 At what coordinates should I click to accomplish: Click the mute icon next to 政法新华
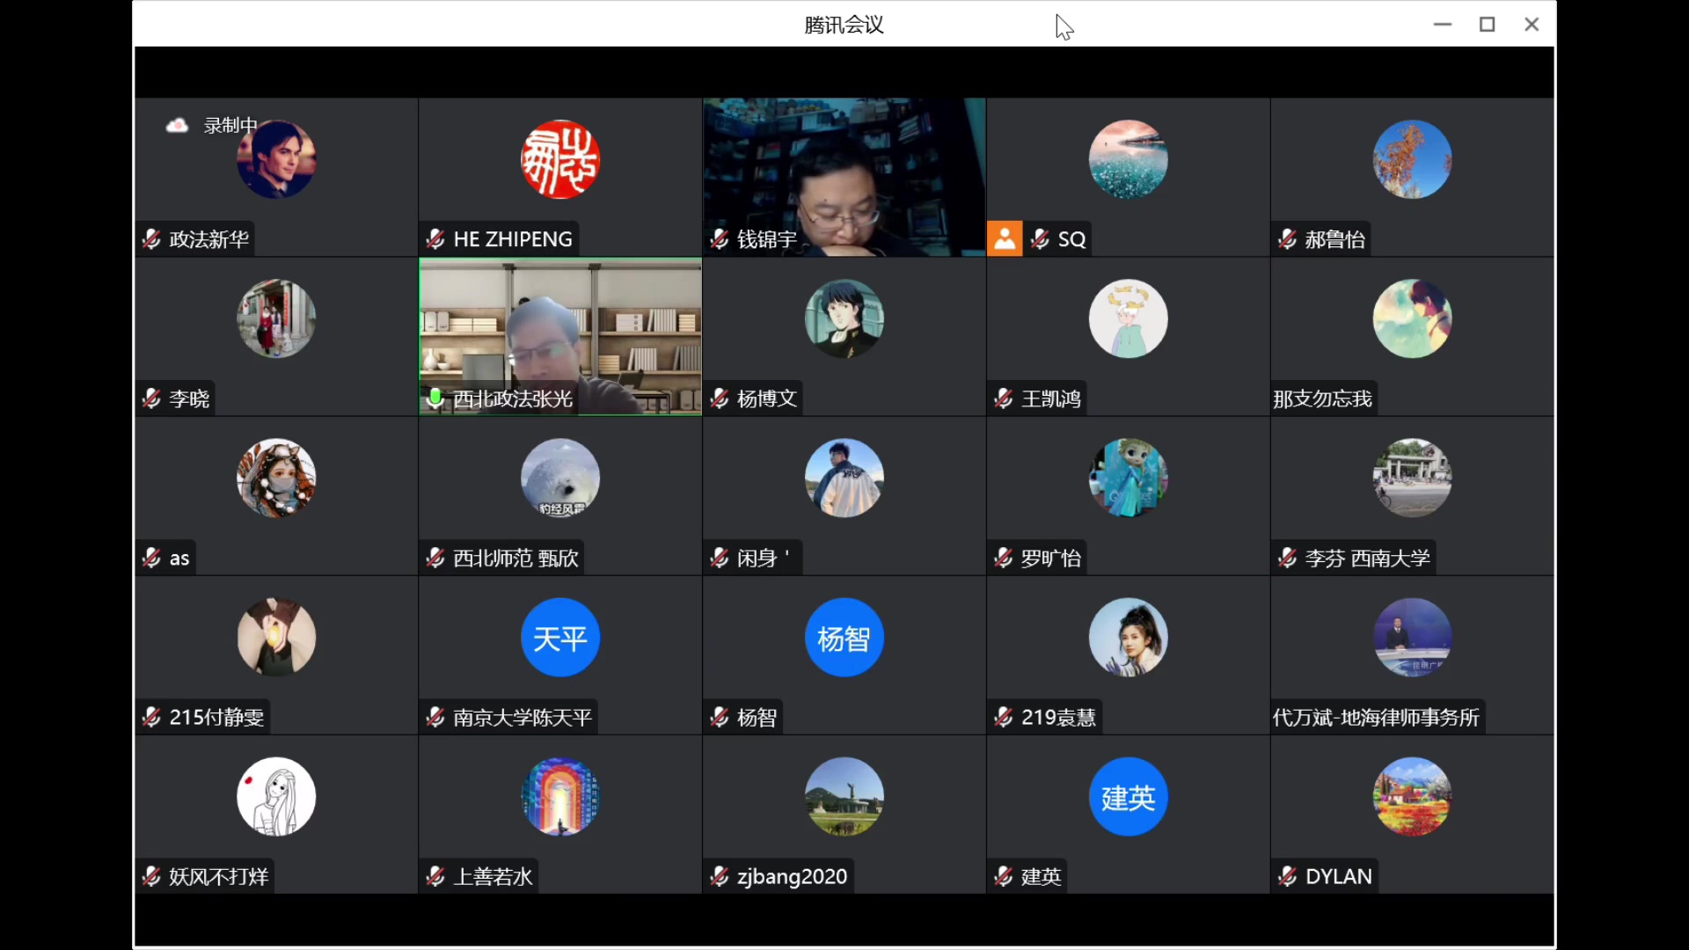pos(150,239)
